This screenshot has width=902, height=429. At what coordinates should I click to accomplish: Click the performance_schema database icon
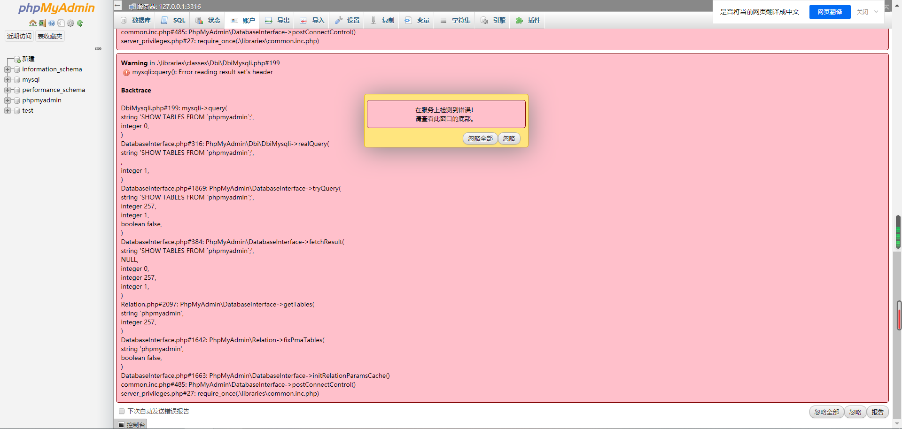[17, 90]
